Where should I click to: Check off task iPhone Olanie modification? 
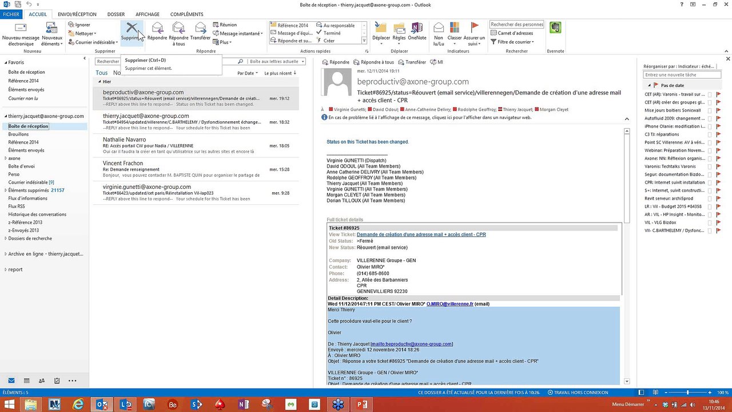click(x=710, y=126)
